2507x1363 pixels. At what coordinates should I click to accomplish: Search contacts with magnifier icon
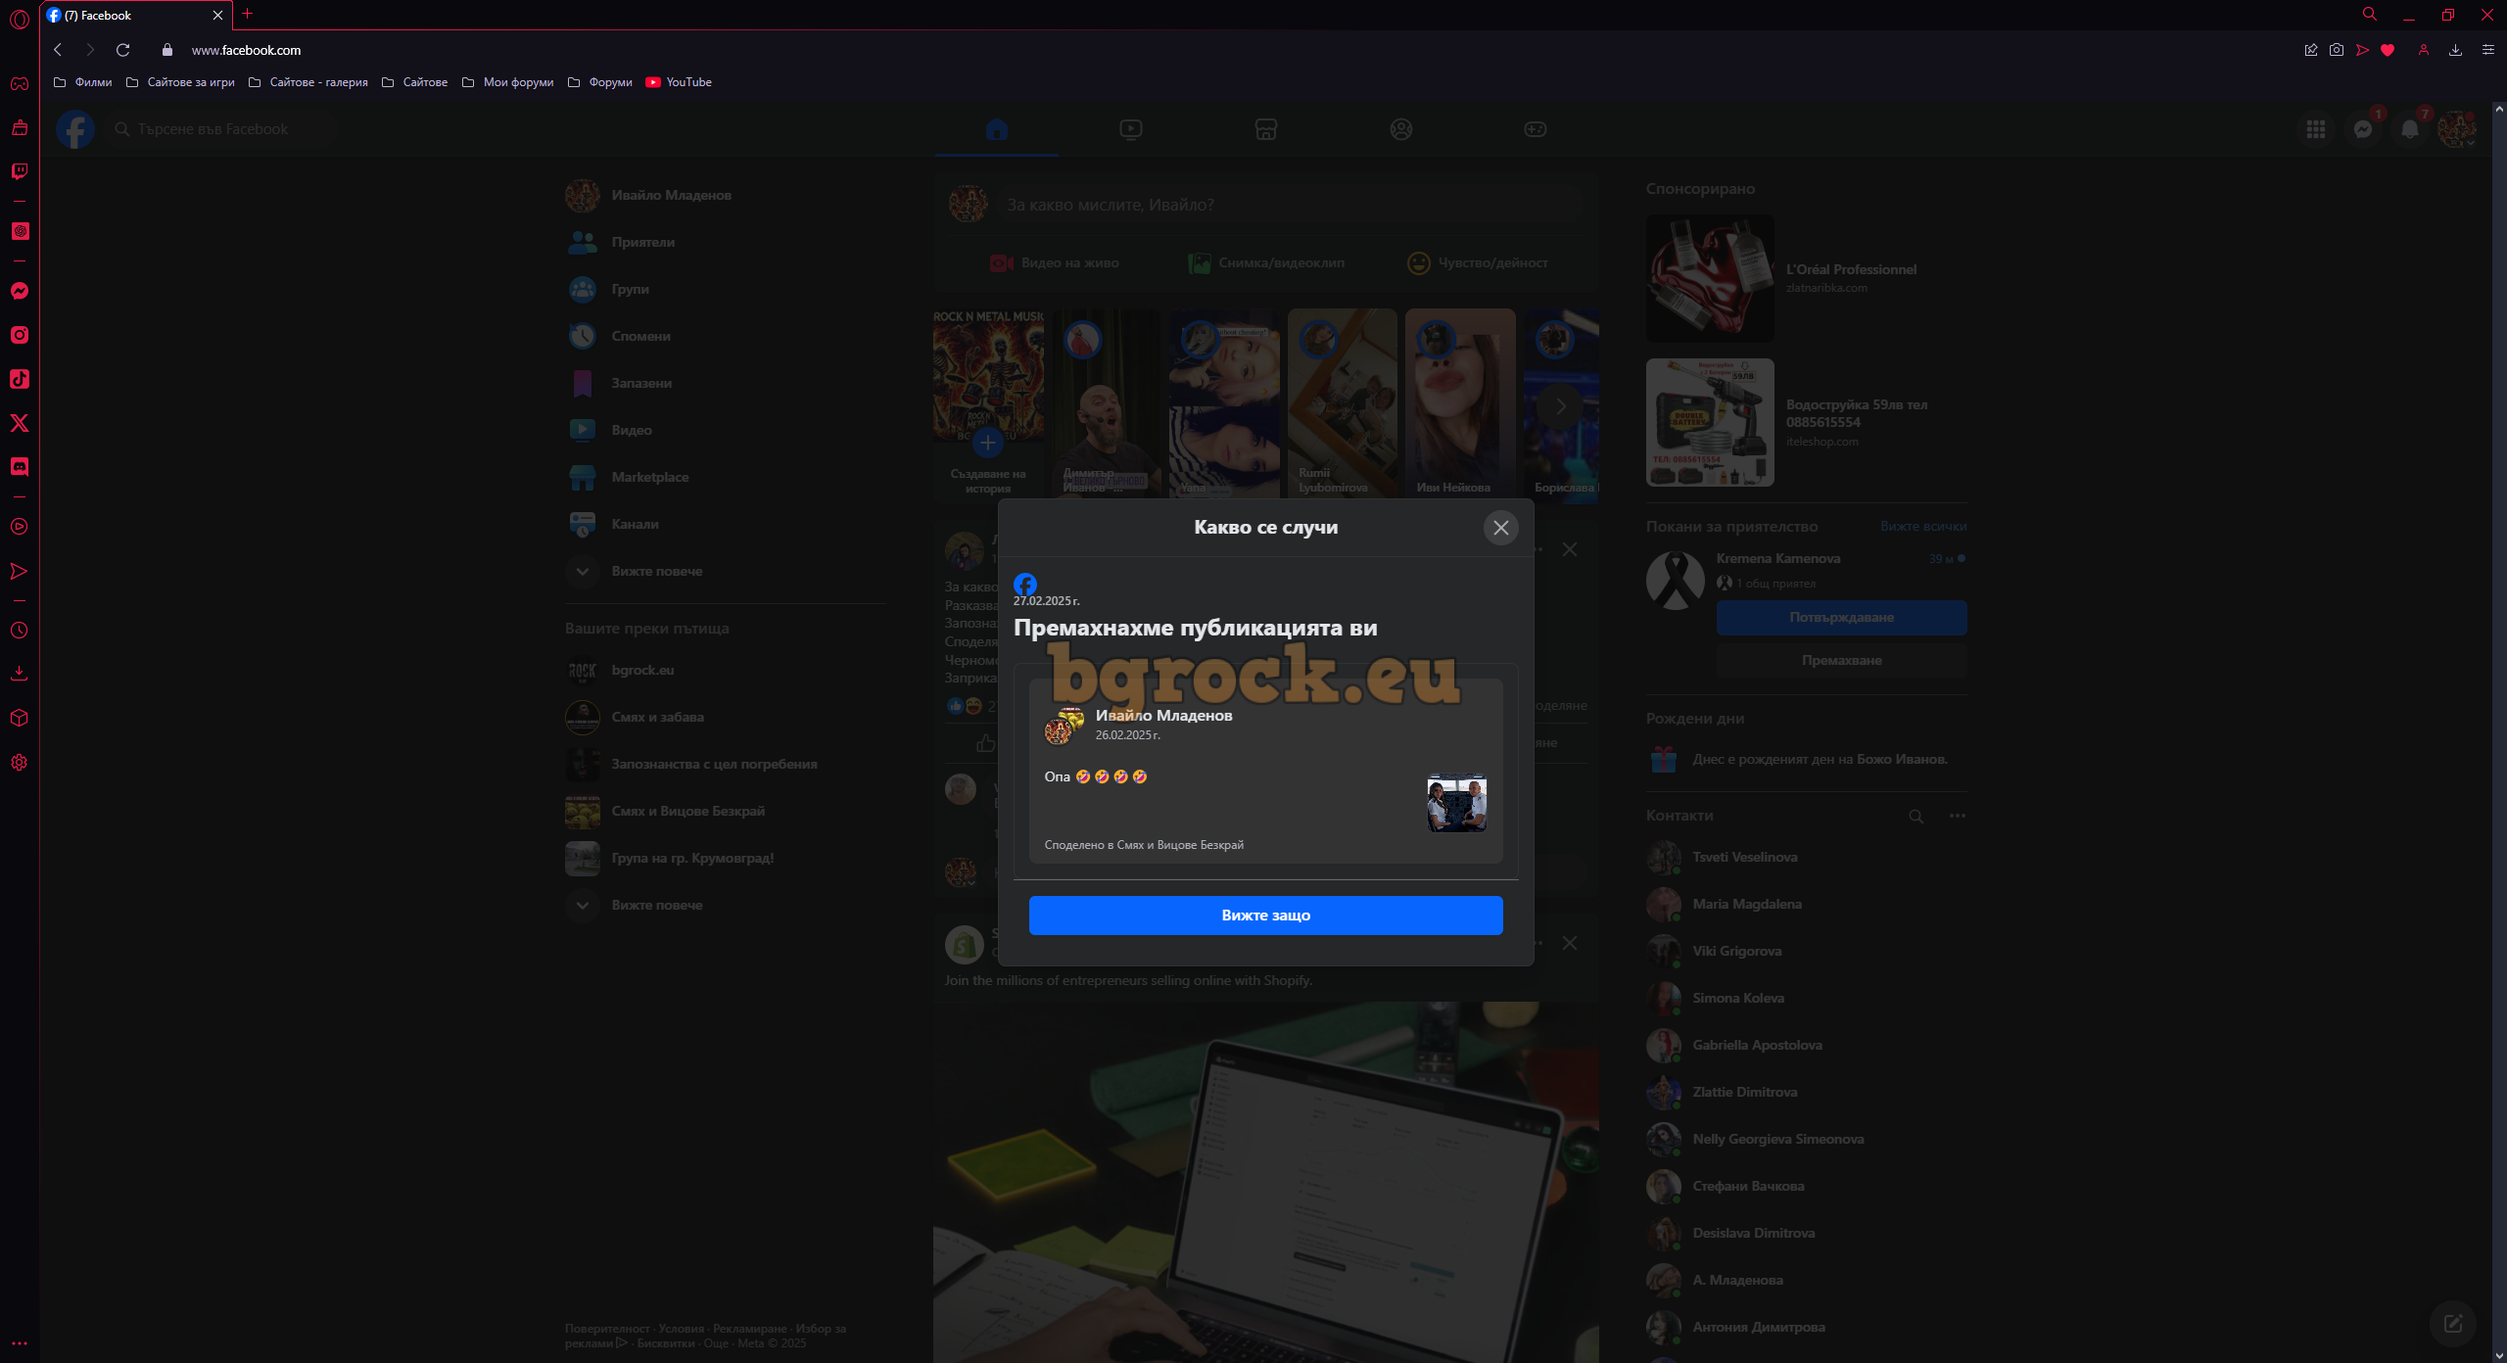pos(1916,816)
